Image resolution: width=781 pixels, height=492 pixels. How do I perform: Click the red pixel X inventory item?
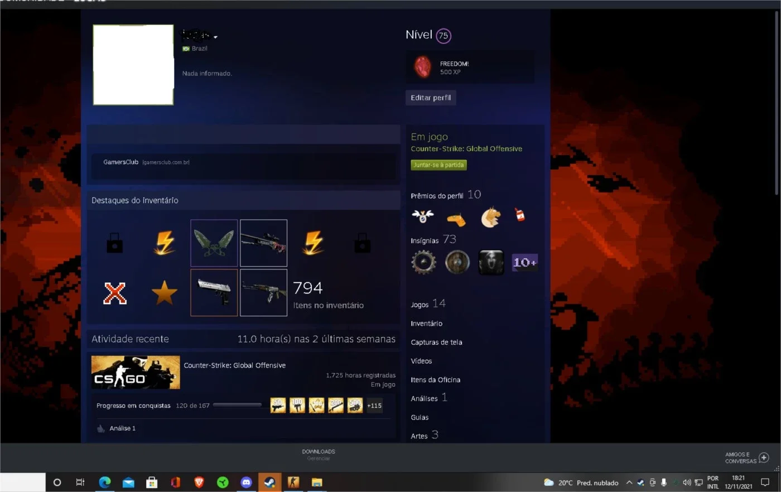tap(115, 293)
